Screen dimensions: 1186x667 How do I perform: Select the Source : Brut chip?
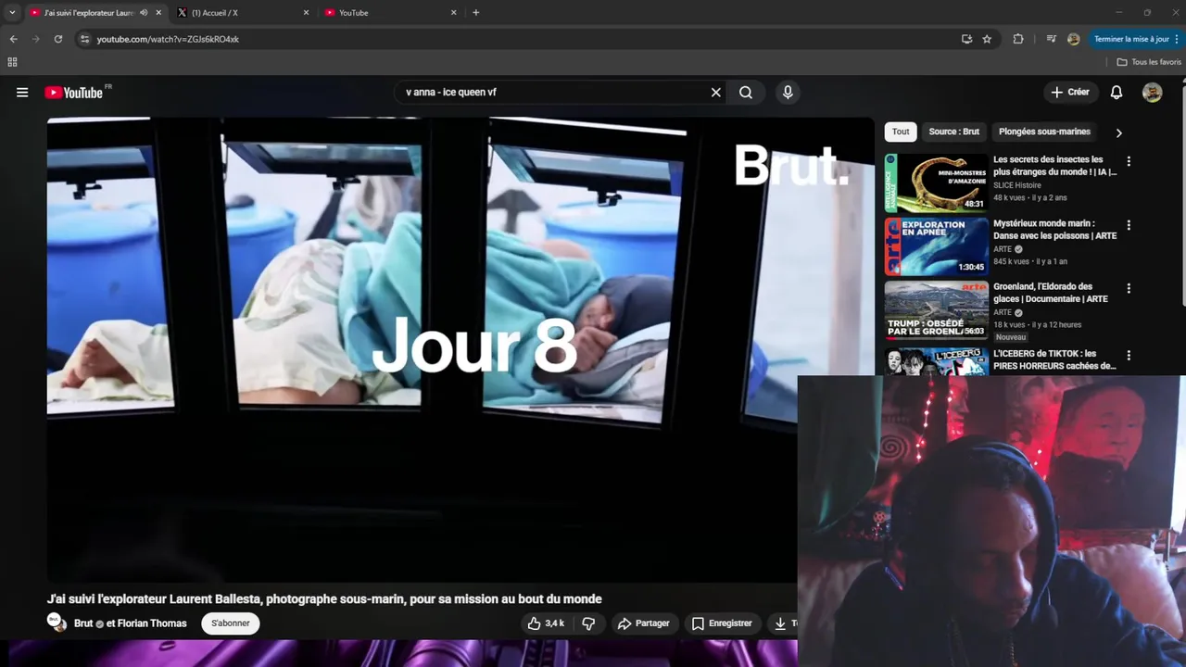[953, 132]
